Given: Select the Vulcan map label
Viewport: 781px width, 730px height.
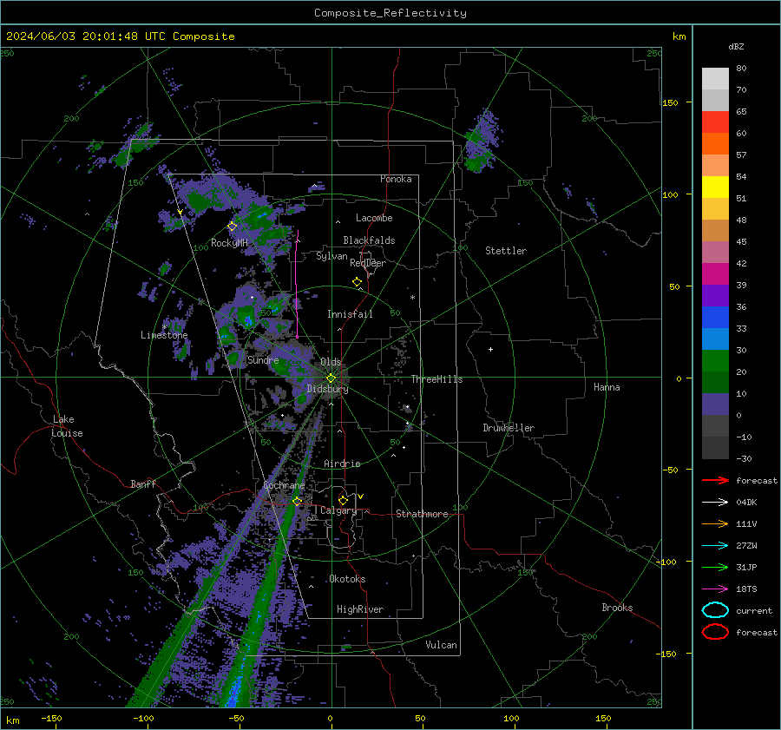Looking at the screenshot, I should point(441,645).
